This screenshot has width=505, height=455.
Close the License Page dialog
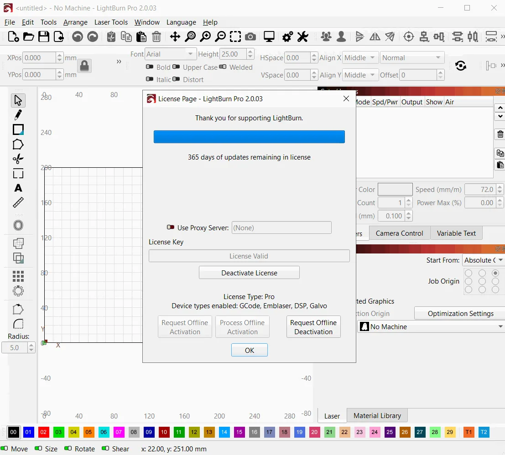coord(346,98)
